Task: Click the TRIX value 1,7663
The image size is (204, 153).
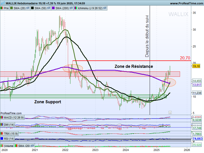Action: [x=197, y=134]
